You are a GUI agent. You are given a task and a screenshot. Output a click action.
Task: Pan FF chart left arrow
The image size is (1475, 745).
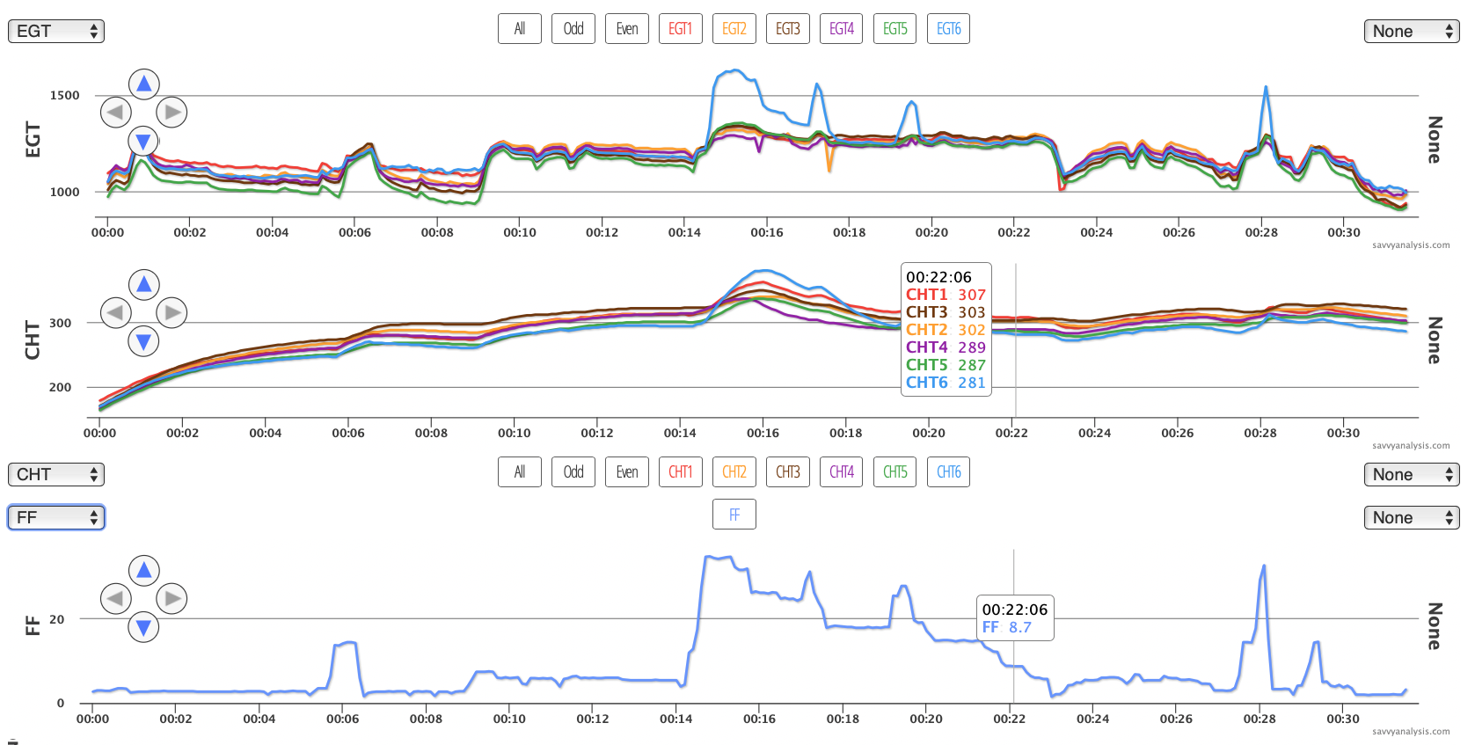[116, 599]
